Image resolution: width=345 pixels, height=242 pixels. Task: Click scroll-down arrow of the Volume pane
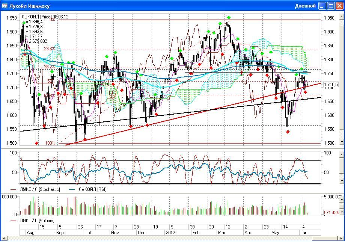342,212
